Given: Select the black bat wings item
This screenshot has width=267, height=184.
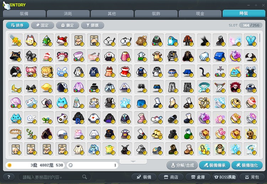Looking at the screenshot, I should click(251, 56).
